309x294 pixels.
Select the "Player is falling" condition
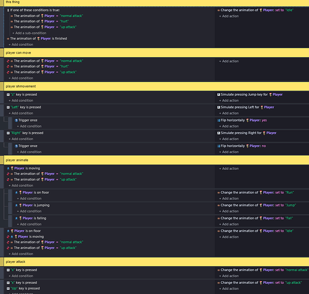click(31, 218)
